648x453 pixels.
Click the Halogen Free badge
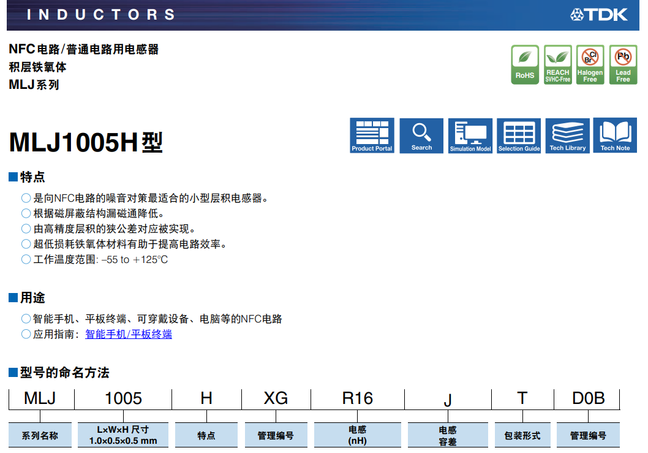point(590,64)
